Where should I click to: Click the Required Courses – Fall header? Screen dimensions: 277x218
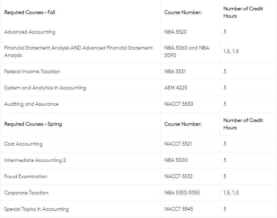(30, 12)
